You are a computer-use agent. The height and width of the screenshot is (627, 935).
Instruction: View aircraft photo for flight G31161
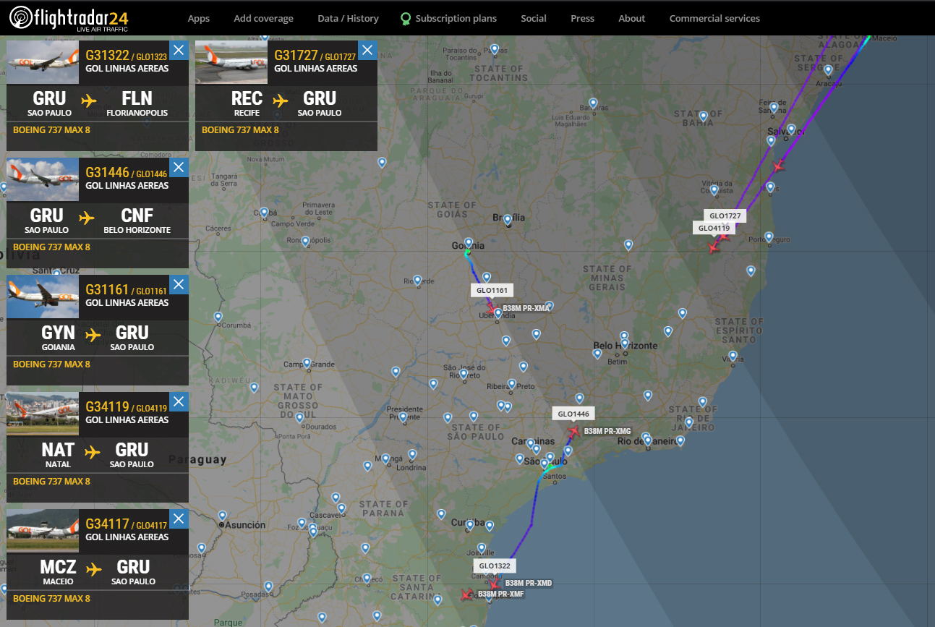pyautogui.click(x=43, y=297)
